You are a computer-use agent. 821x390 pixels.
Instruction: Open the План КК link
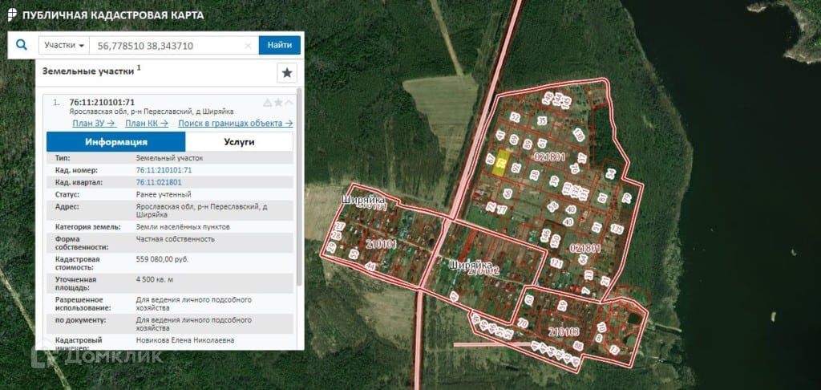147,124
